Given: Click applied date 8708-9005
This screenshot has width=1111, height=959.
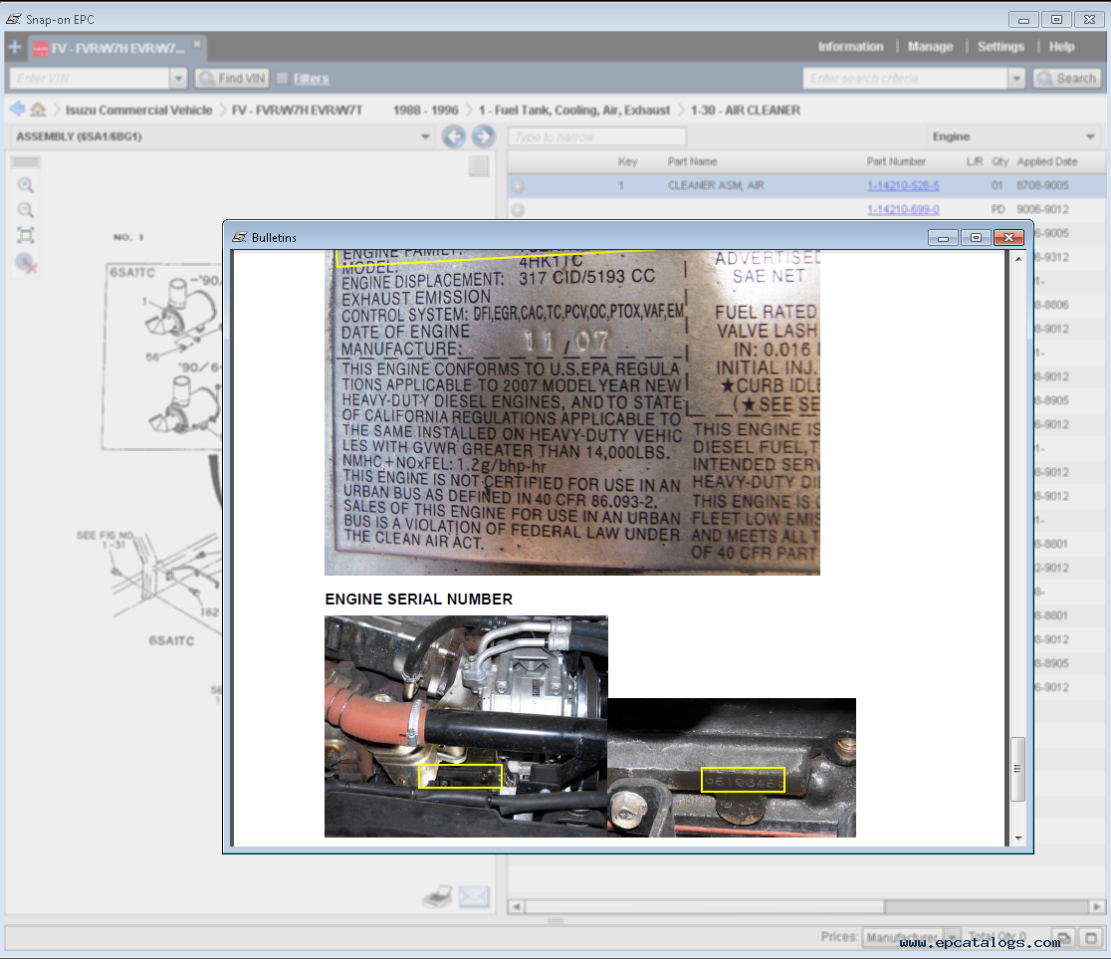Looking at the screenshot, I should 1042,185.
